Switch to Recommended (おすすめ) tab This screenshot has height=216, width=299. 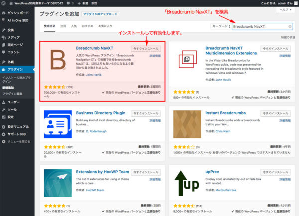coord(88,26)
